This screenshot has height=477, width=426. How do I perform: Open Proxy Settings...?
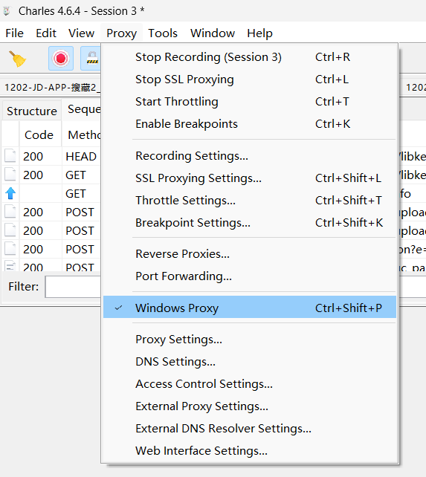coord(250,339)
